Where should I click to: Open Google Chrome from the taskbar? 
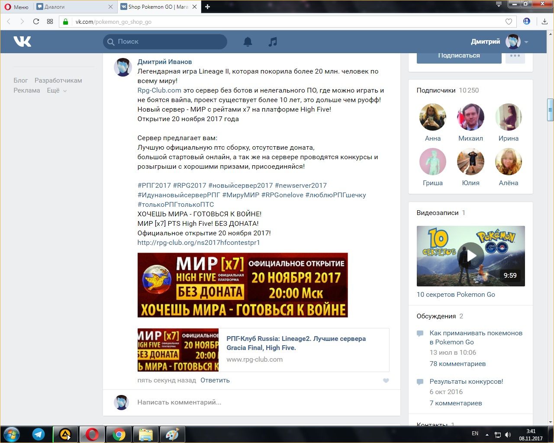click(x=119, y=434)
